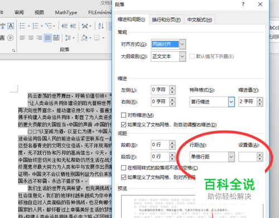
Task: Increase the 设置值 spacing value
Action: 260,155
